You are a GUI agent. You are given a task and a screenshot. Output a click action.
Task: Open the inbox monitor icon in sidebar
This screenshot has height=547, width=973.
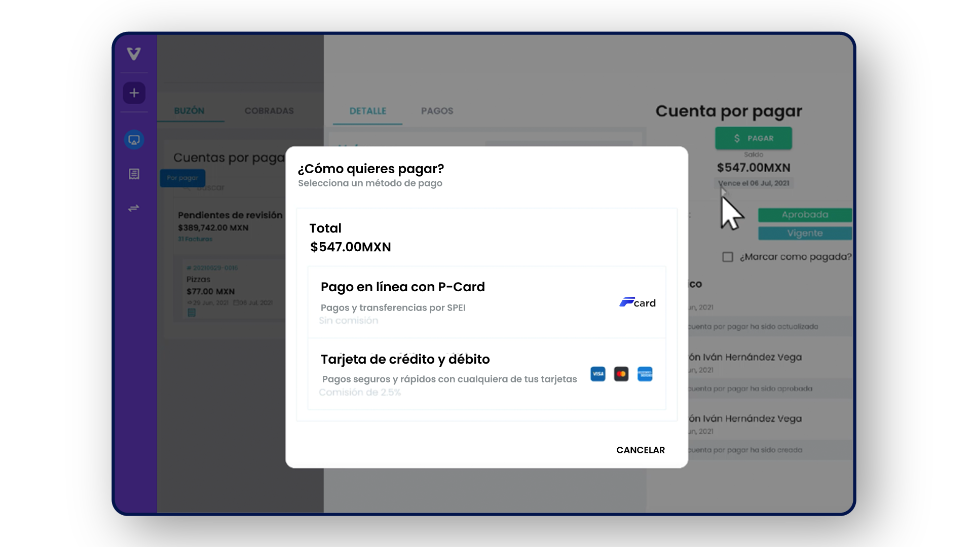(134, 140)
